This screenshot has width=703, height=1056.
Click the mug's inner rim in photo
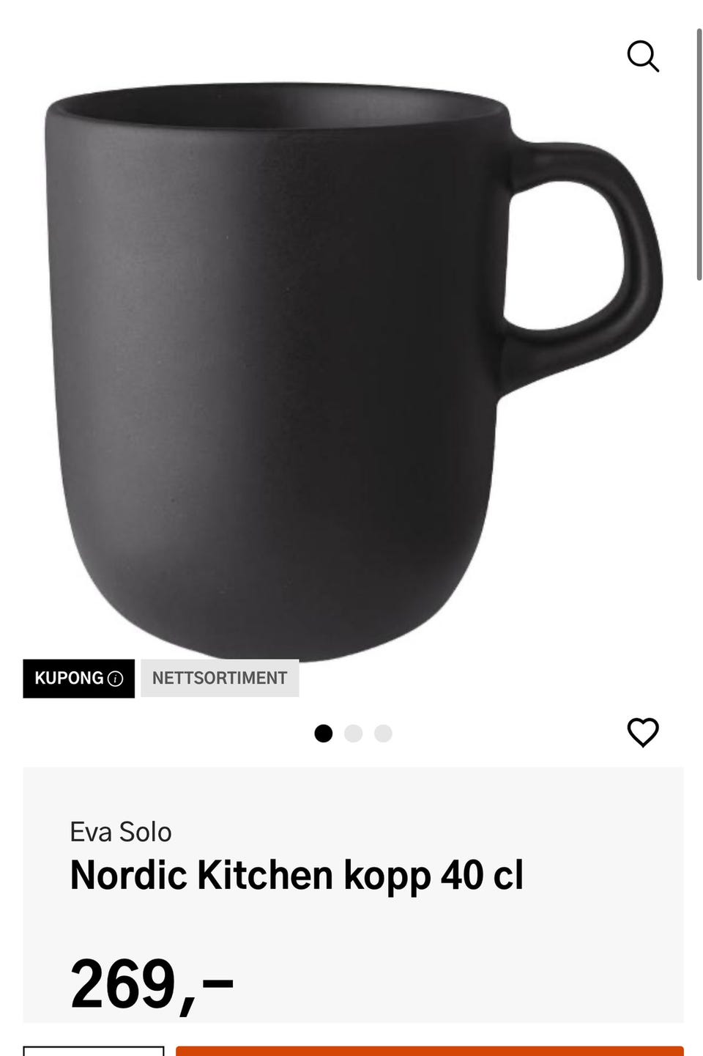pos(278,107)
